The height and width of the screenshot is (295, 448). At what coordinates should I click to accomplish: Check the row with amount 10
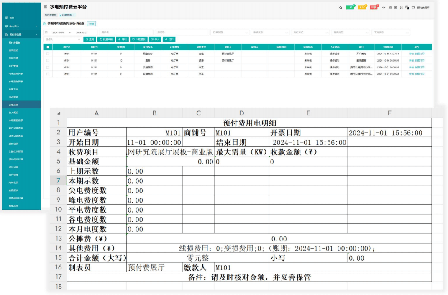coord(48,61)
